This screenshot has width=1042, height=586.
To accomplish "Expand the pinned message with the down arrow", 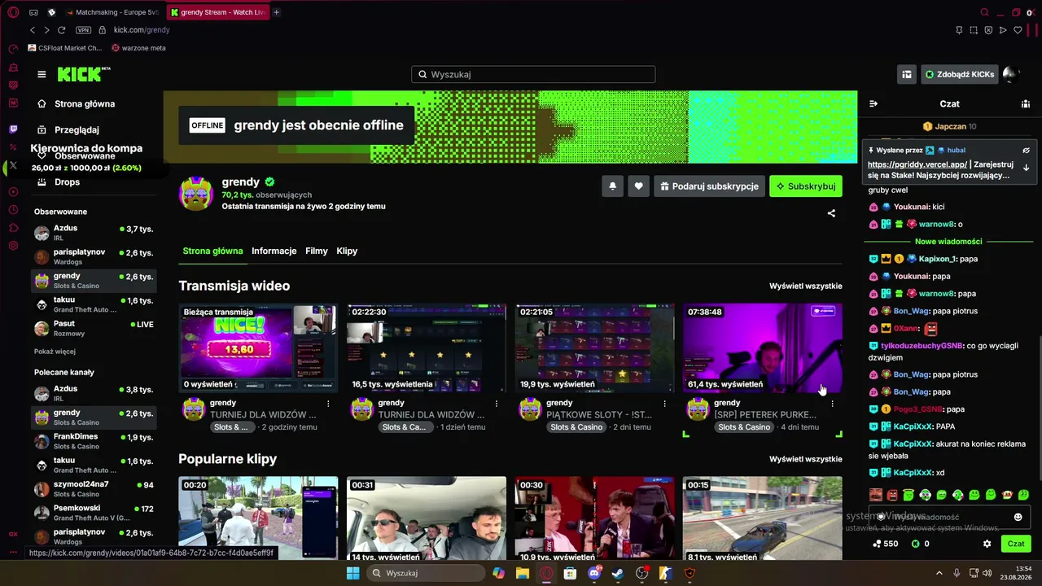I will click(1027, 168).
